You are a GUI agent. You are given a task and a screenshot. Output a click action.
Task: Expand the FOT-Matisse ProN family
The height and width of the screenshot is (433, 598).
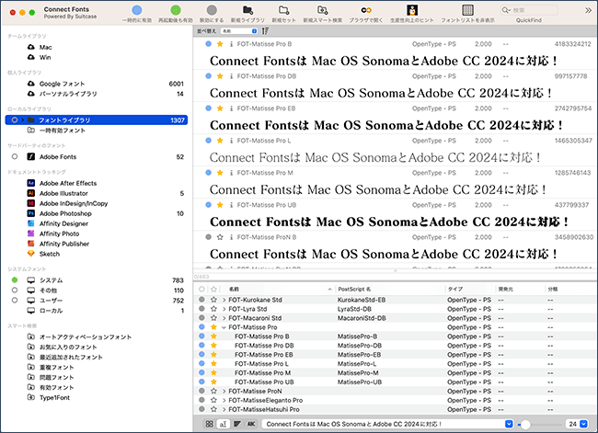tap(224, 391)
